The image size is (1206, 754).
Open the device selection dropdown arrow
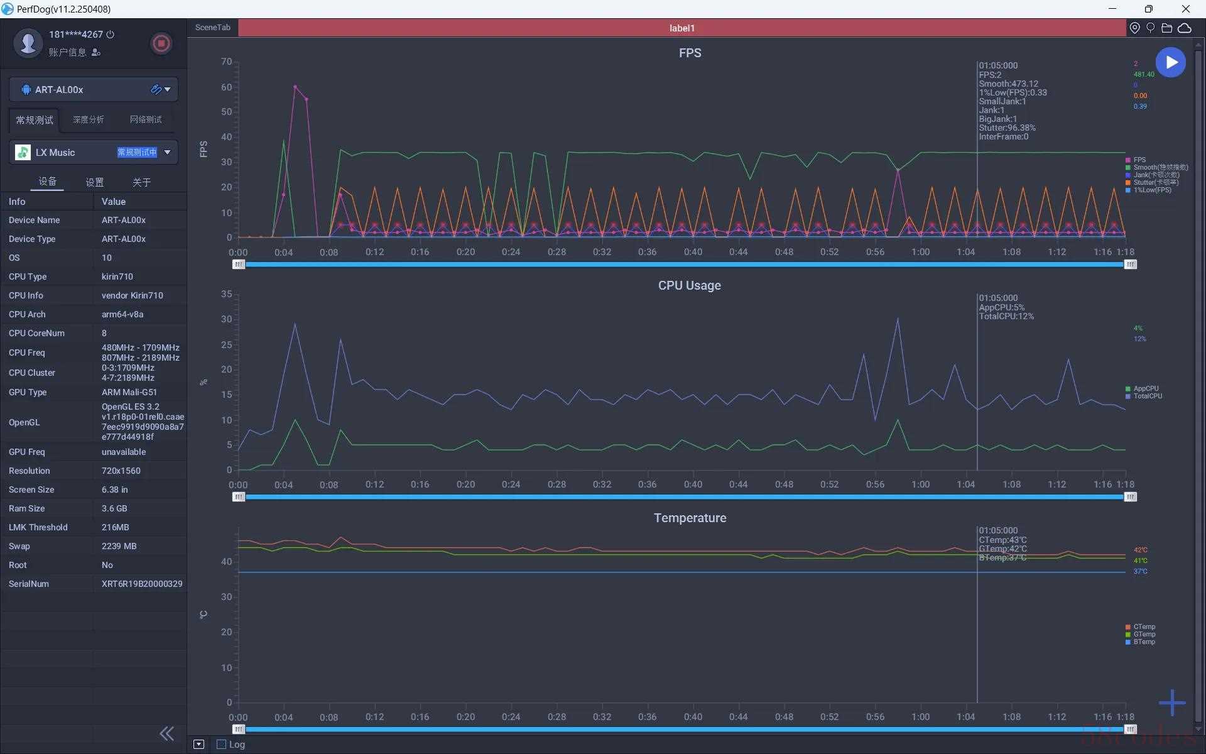click(168, 89)
